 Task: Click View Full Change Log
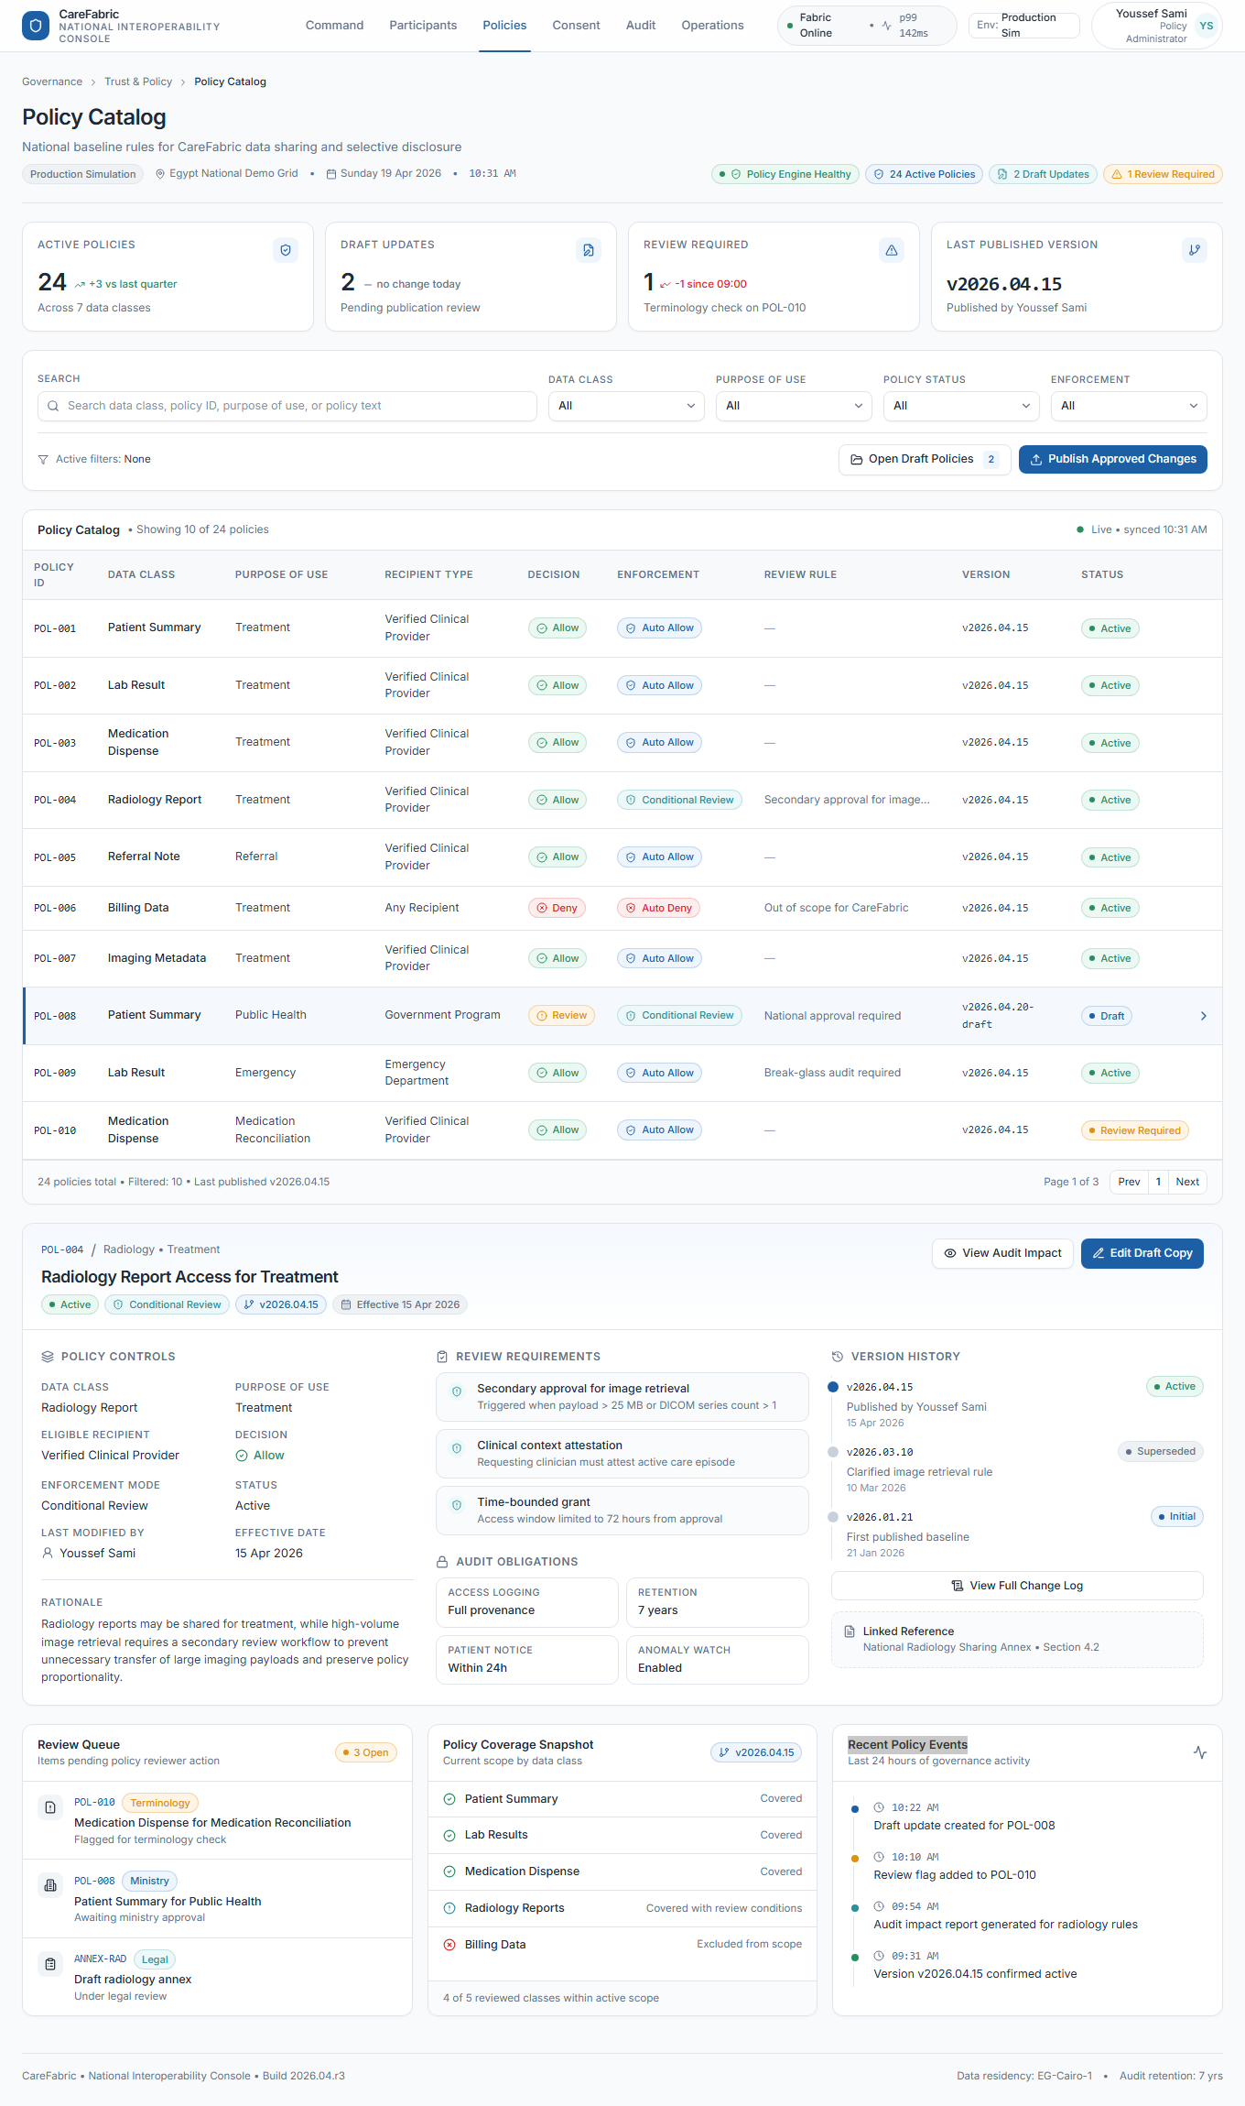click(1017, 1586)
